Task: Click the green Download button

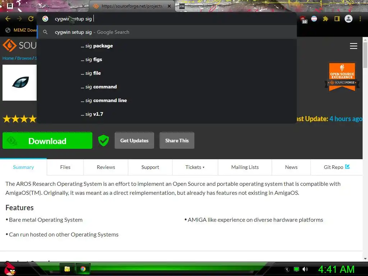Action: pyautogui.click(x=47, y=141)
